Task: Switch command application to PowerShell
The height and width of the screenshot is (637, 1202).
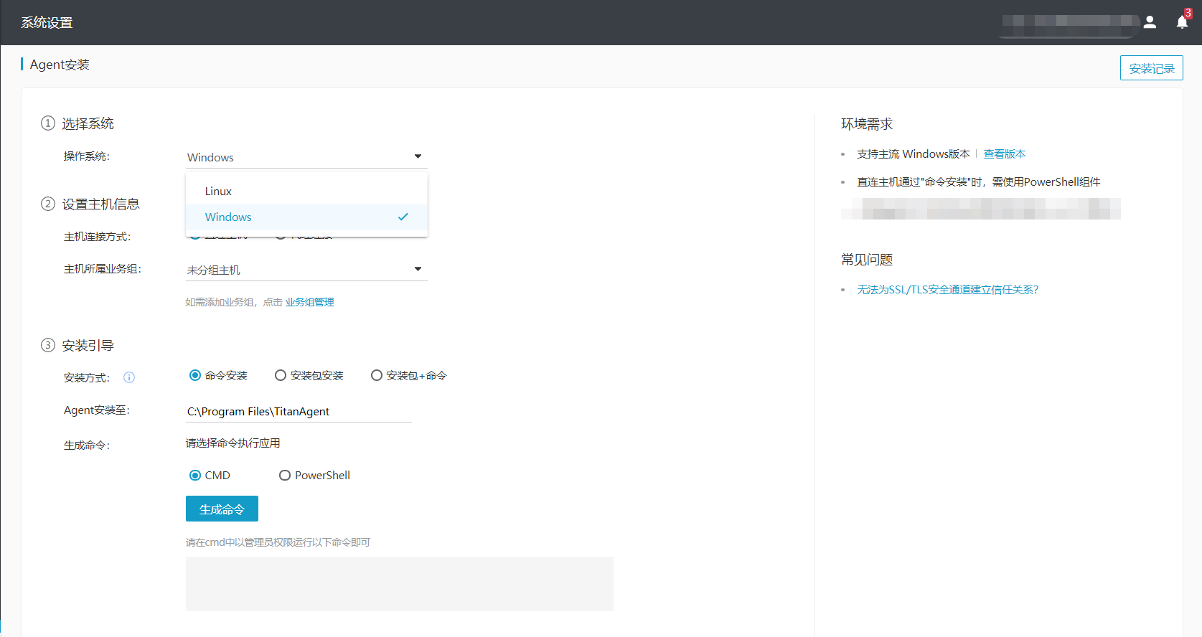Action: coord(285,475)
